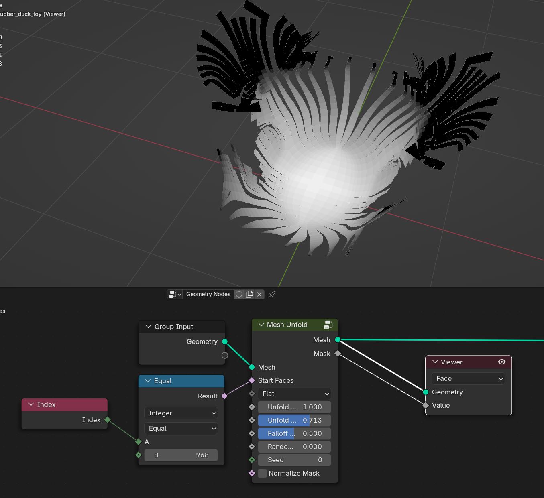Click the Seed value field
Image resolution: width=544 pixels, height=498 pixels.
coord(294,460)
